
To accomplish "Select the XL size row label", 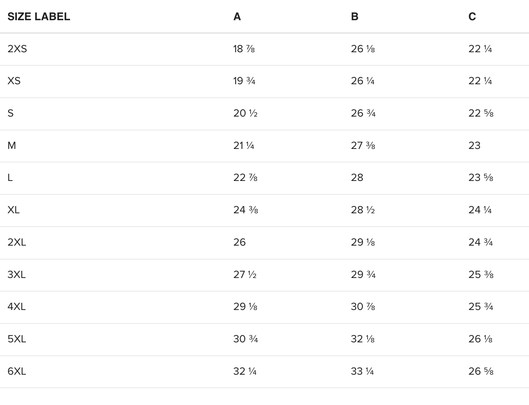I will 13,210.
